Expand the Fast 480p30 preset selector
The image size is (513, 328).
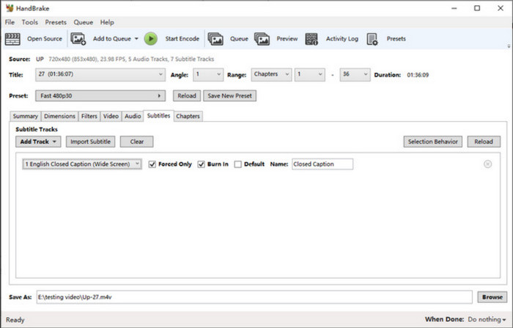100,95
